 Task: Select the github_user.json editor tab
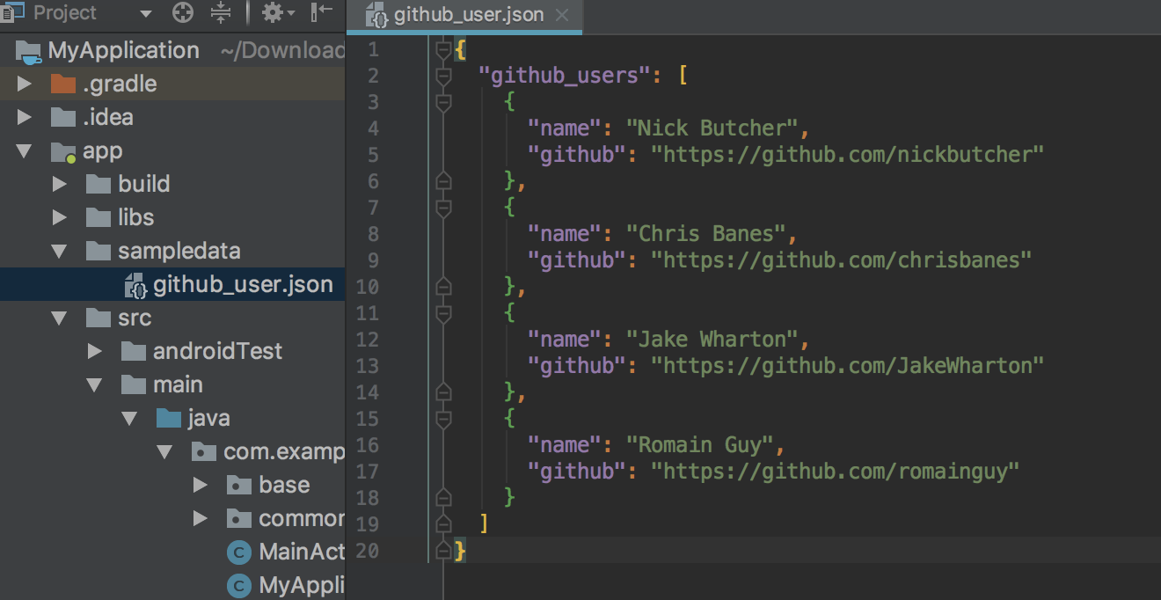click(x=464, y=15)
